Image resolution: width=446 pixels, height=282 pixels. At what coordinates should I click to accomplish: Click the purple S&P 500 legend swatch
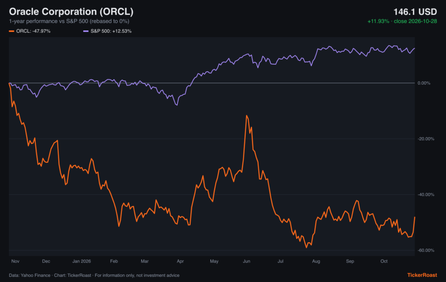pyautogui.click(x=86, y=31)
